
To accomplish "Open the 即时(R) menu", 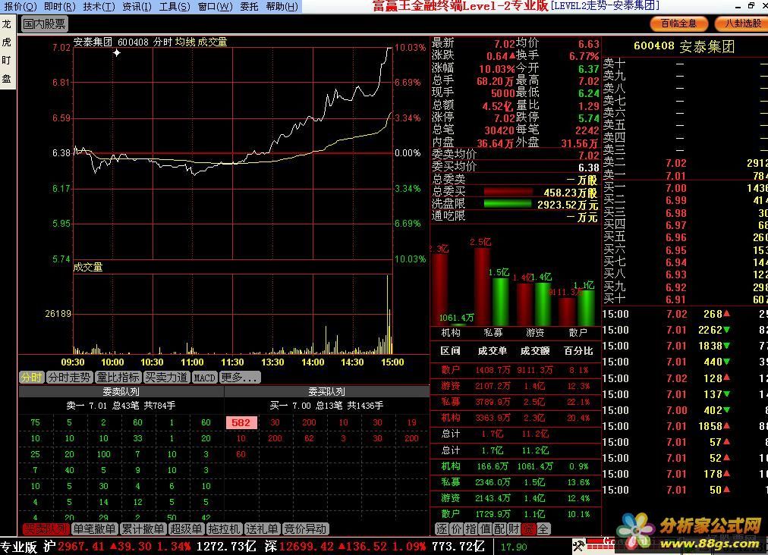I will [60, 6].
